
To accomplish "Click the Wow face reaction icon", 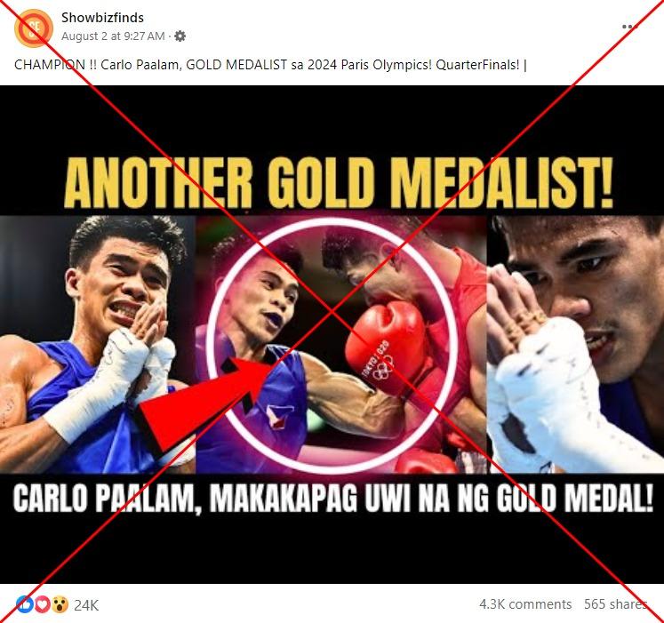I will click(60, 604).
